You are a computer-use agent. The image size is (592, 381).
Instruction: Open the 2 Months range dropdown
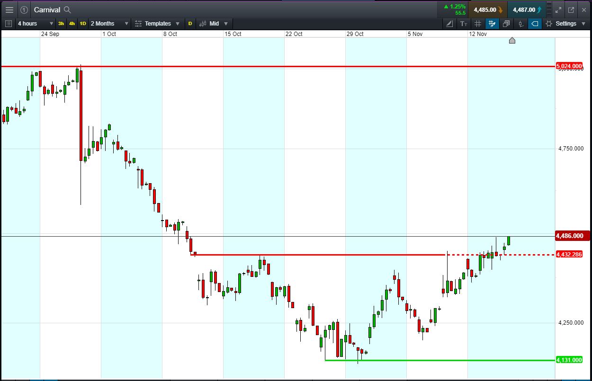coord(109,24)
